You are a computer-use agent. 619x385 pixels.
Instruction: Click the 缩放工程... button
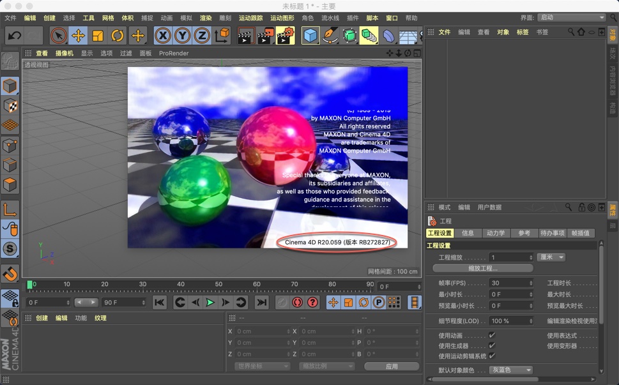483,268
